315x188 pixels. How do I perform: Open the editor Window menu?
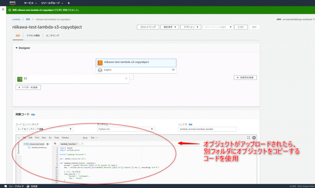click(x=65, y=138)
